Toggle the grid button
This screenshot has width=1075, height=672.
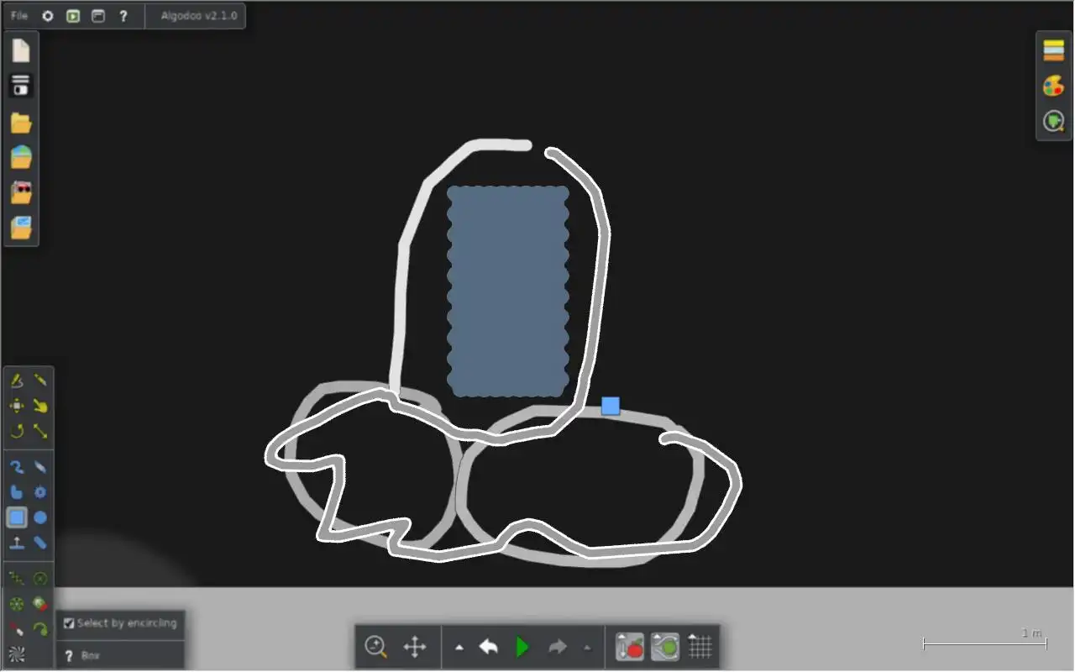pos(699,647)
